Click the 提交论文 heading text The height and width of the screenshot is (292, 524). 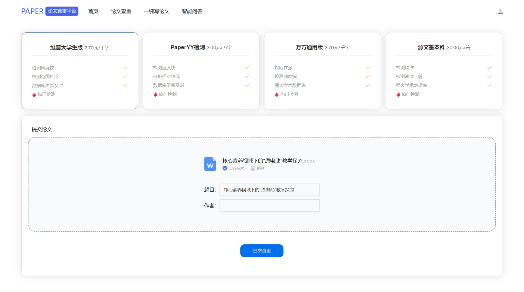tap(42, 129)
